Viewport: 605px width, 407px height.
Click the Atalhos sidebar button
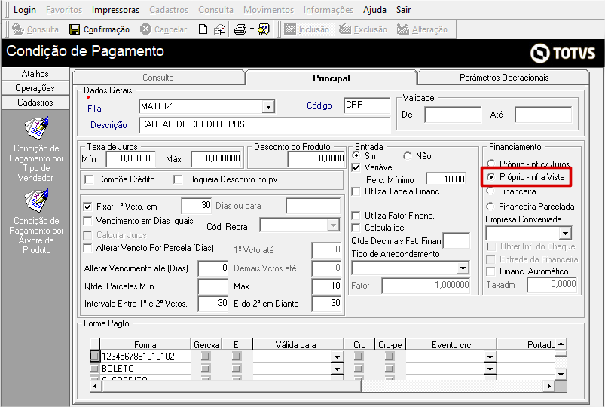tap(35, 74)
